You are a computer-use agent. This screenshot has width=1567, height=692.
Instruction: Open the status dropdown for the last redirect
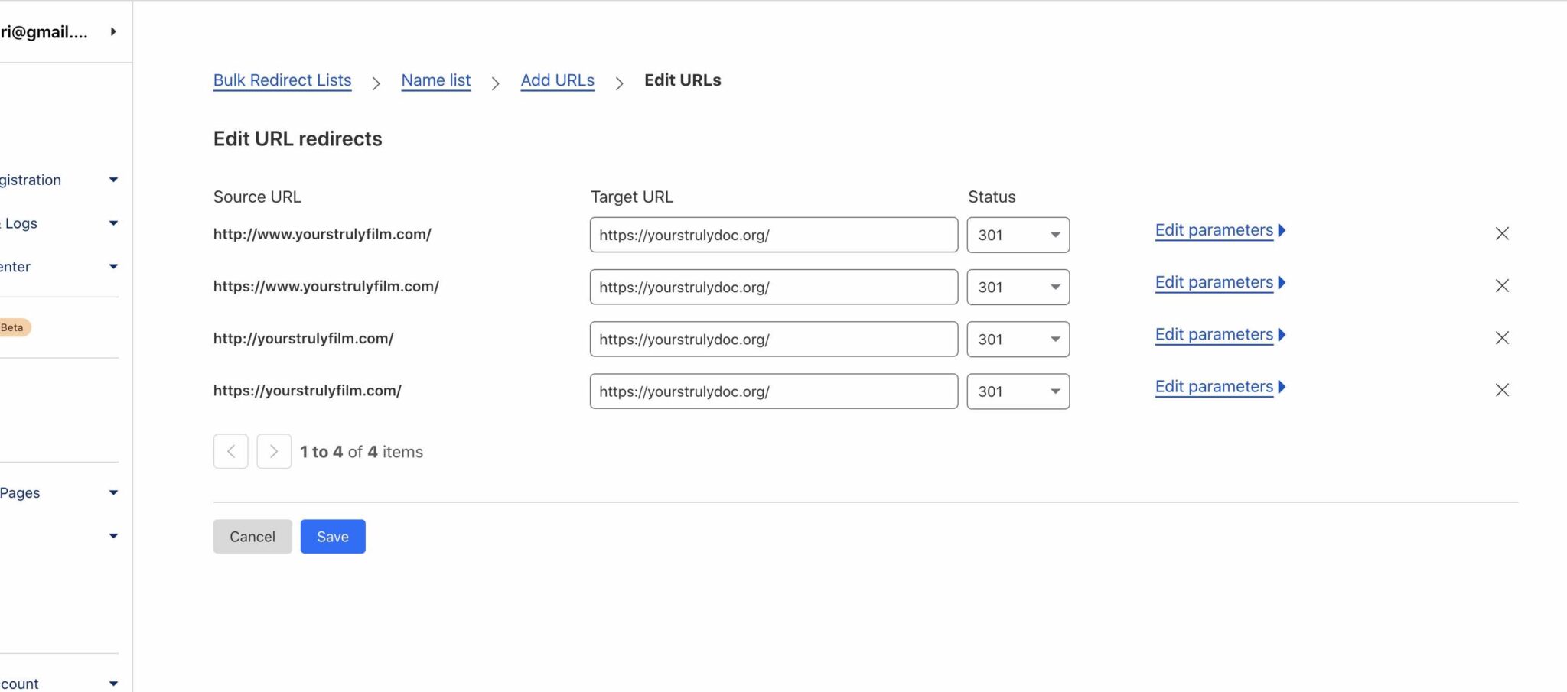tap(1018, 391)
